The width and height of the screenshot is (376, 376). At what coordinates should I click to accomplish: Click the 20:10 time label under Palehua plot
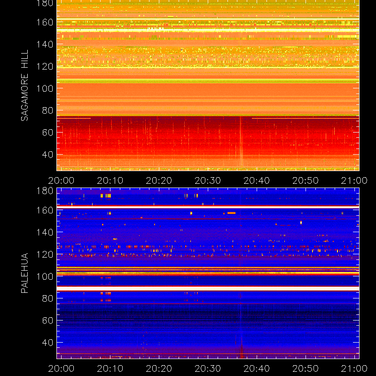point(110,368)
